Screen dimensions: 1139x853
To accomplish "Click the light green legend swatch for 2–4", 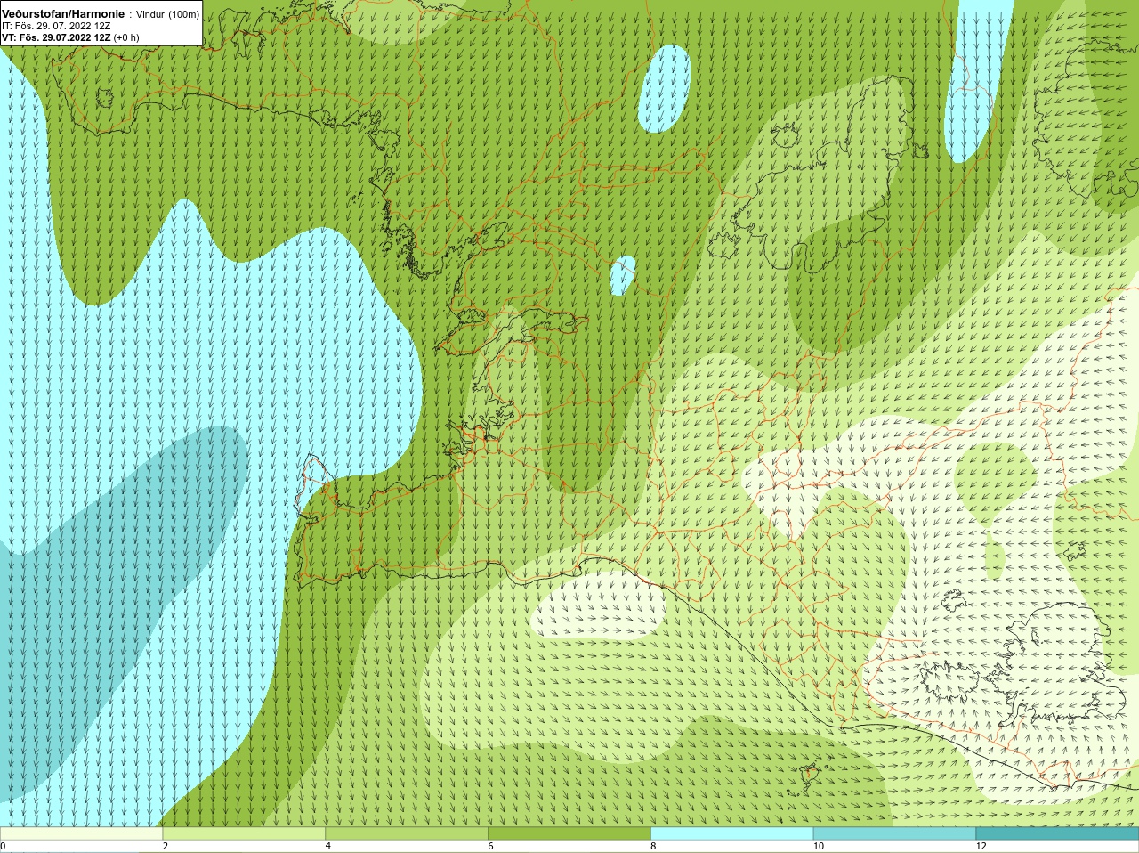I will pos(244,833).
